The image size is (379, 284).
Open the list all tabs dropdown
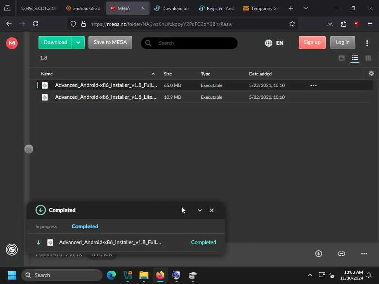coord(305,8)
